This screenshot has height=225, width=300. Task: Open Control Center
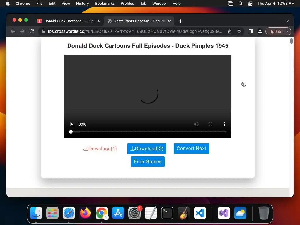[x=250, y=4]
